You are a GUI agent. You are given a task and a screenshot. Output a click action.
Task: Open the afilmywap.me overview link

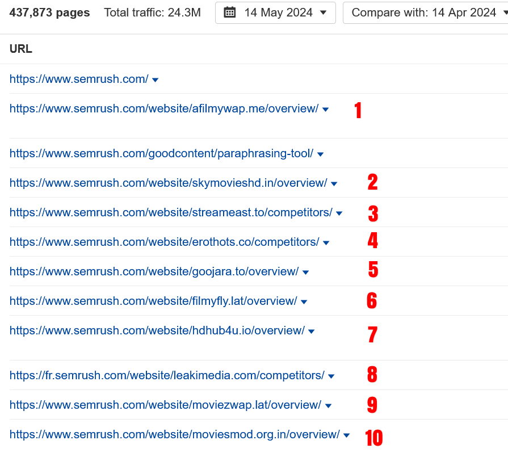point(164,108)
